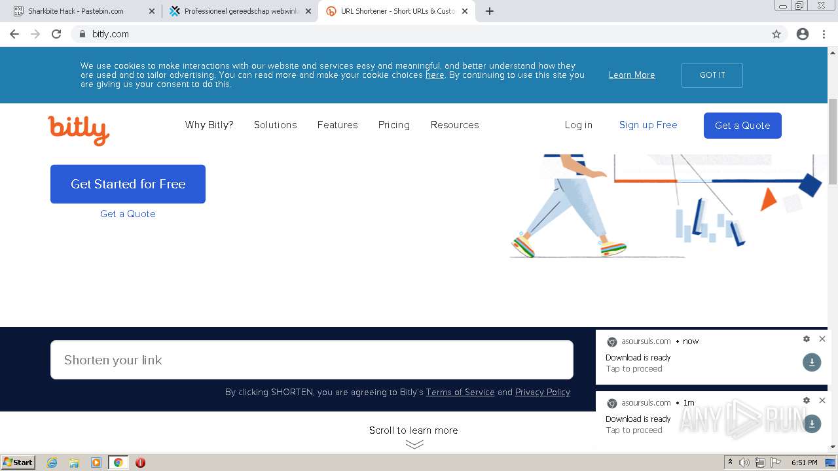
Task: Close the Sharkbite Hack Pastebin tab
Action: click(x=152, y=11)
